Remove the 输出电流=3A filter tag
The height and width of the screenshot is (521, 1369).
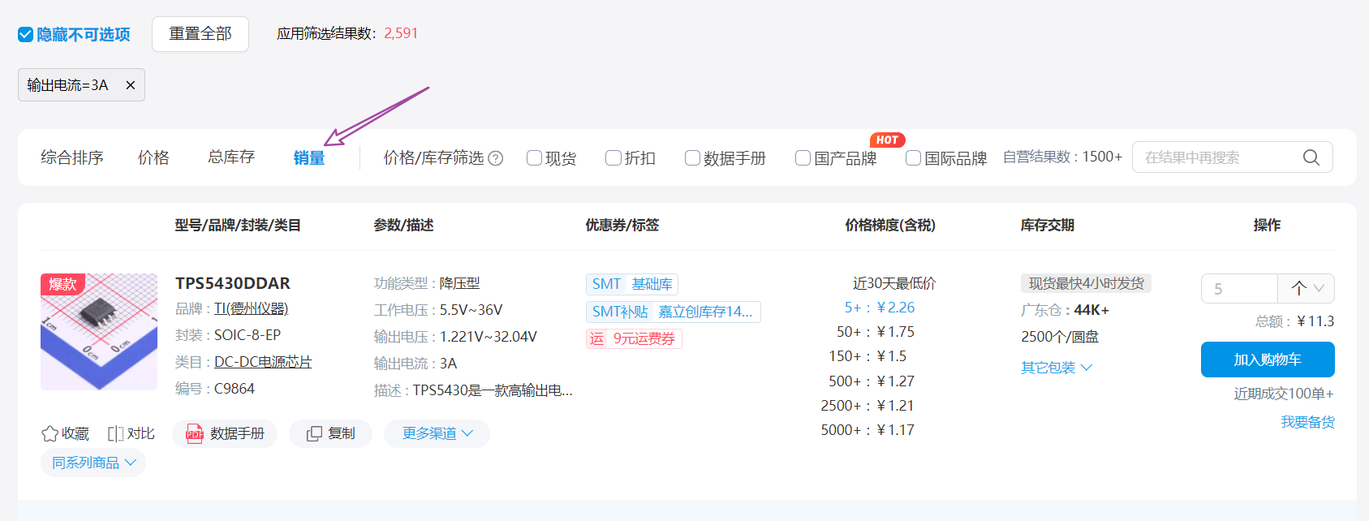pyautogui.click(x=130, y=85)
